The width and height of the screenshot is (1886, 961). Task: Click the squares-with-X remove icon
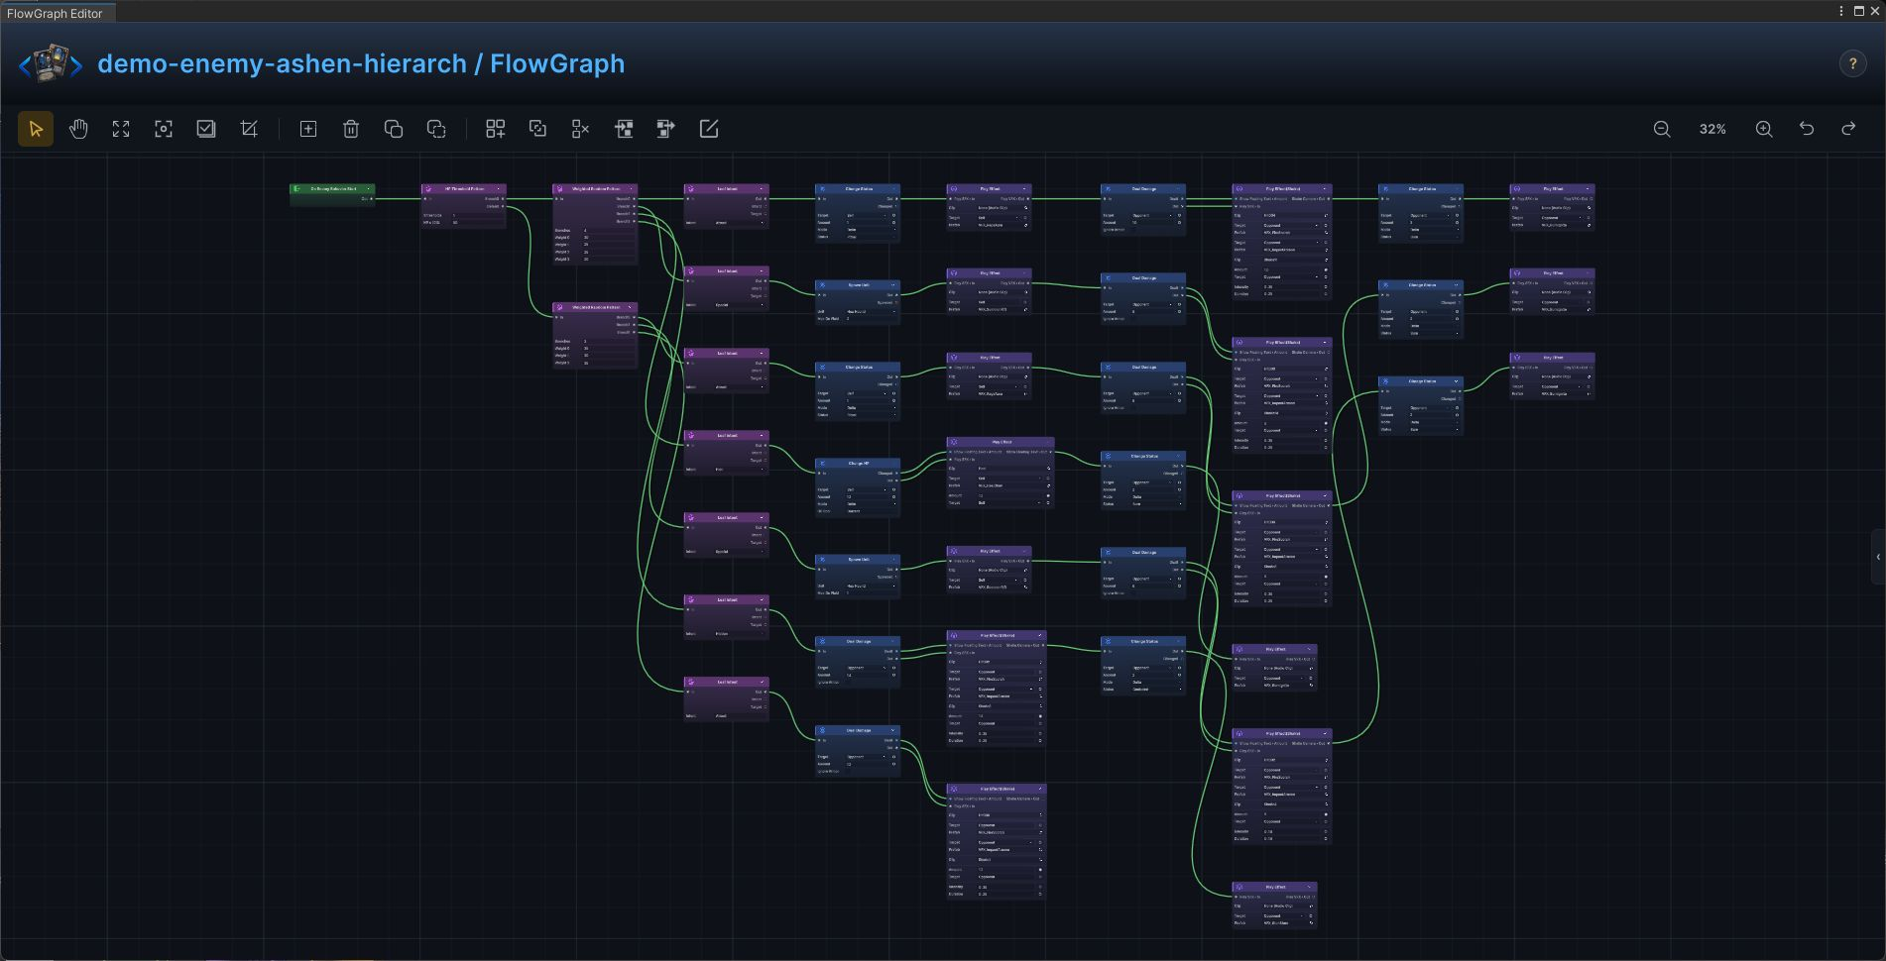point(581,129)
